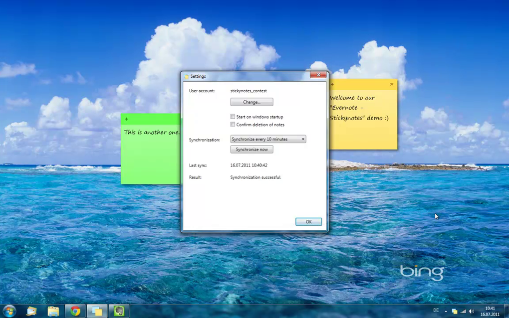Switch to the sticky notes app taskbar icon

[x=97, y=311]
